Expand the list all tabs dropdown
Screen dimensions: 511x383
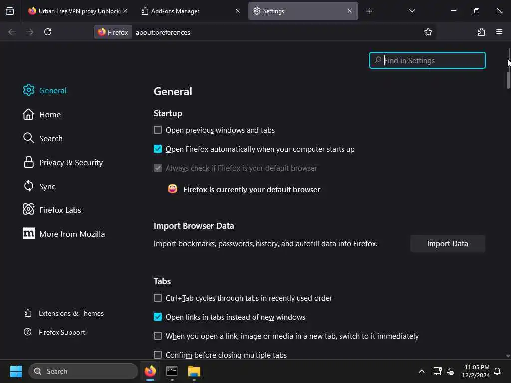412,11
